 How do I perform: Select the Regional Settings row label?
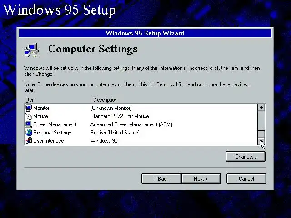click(52, 133)
